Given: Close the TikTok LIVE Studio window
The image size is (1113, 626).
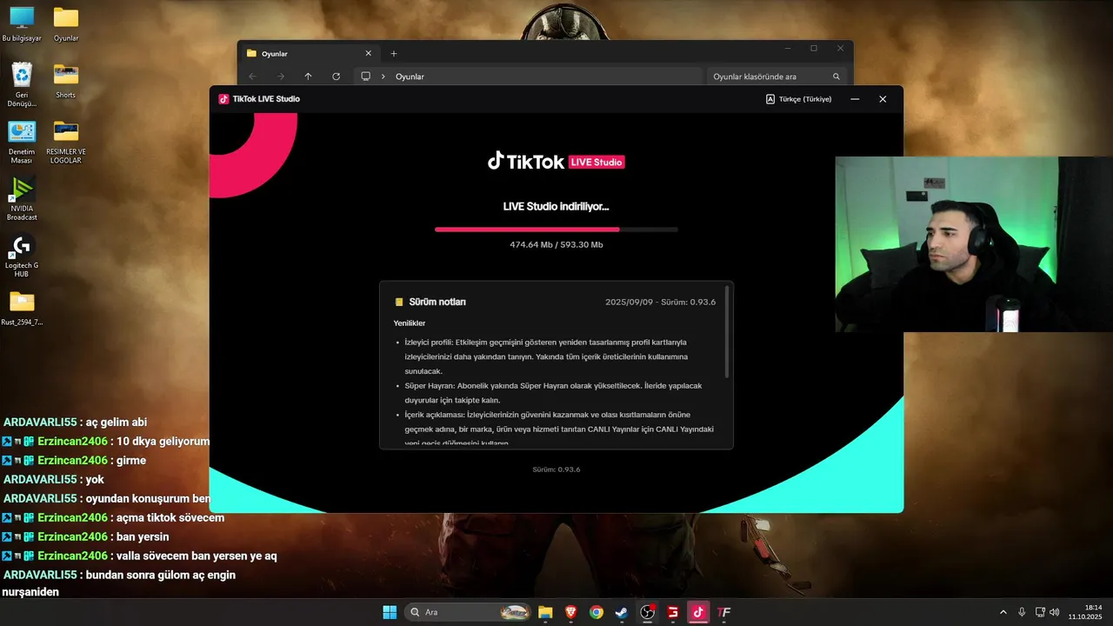Looking at the screenshot, I should click(x=883, y=99).
